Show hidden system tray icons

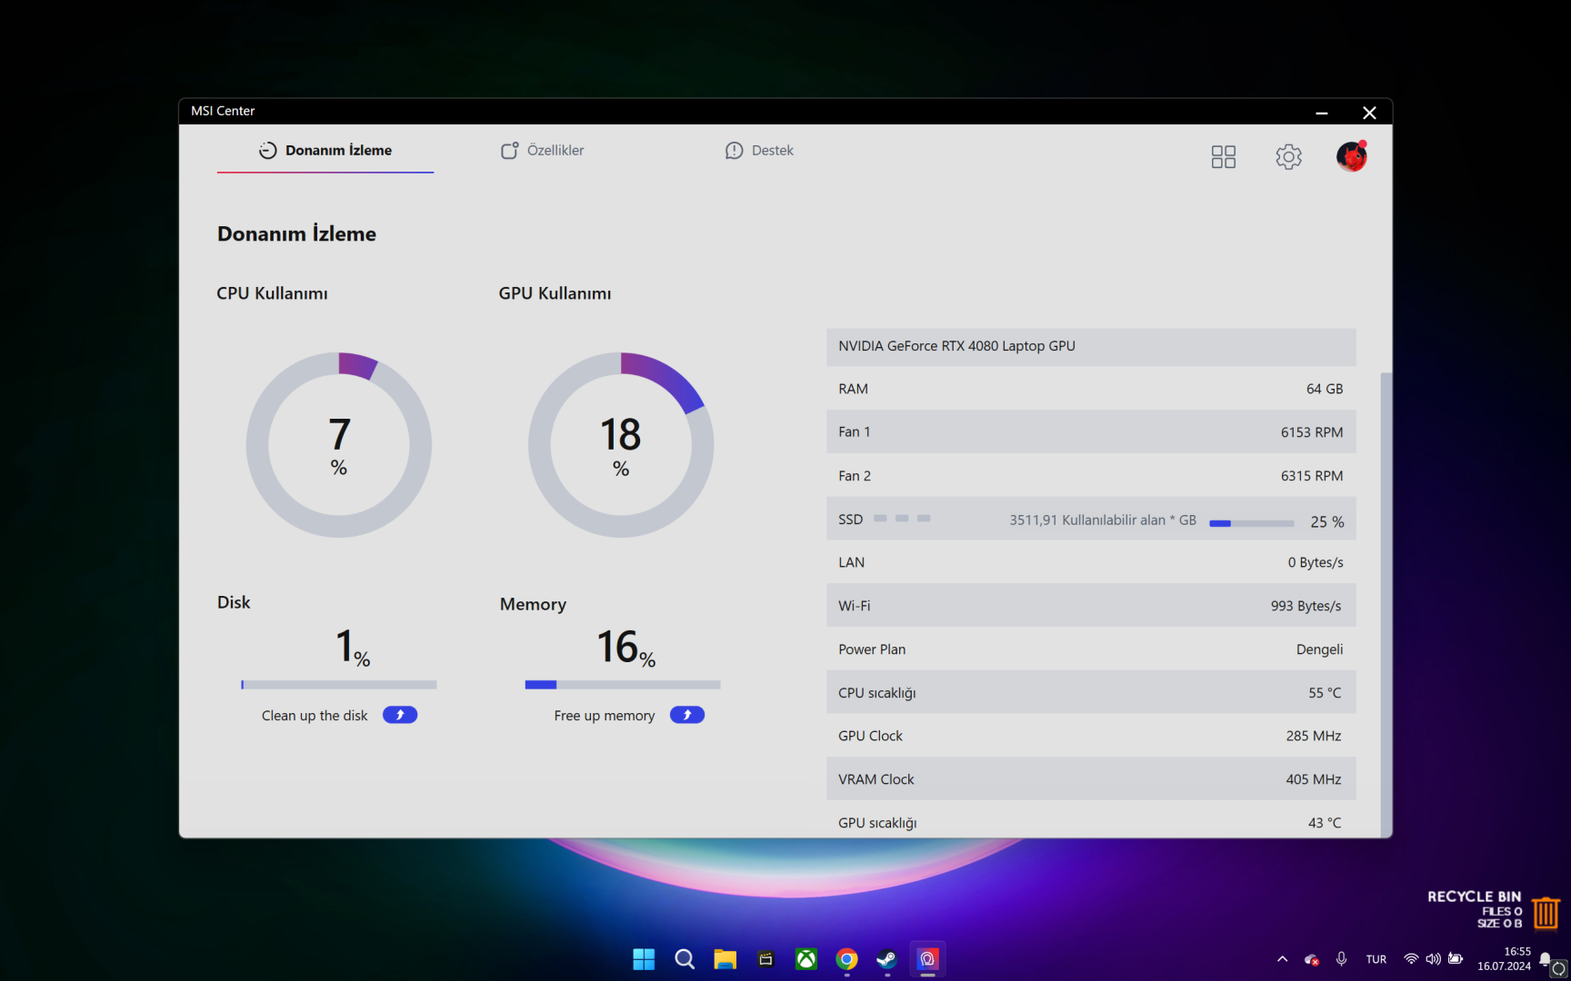(x=1282, y=959)
